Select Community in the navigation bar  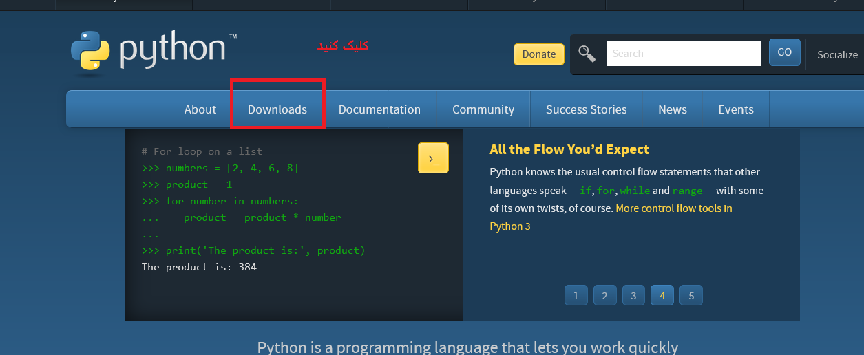483,109
